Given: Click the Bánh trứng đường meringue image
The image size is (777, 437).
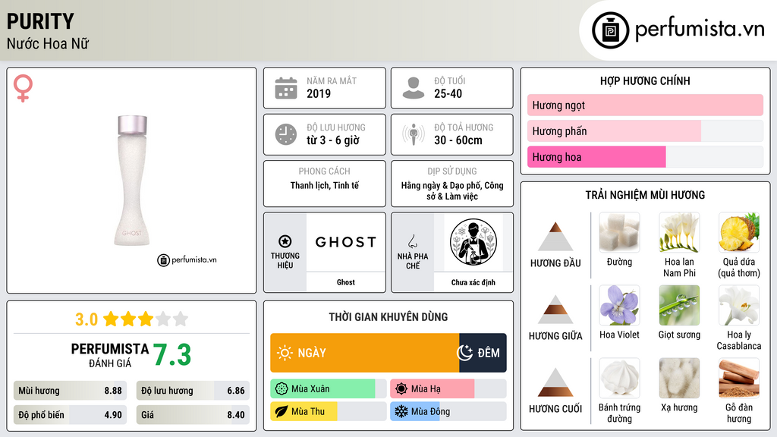Looking at the screenshot, I should tap(619, 378).
